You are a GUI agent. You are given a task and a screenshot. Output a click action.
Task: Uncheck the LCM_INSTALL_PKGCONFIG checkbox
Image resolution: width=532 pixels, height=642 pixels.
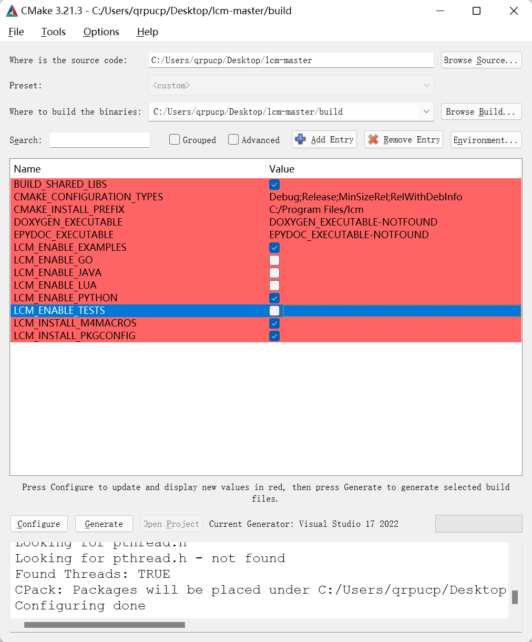274,336
